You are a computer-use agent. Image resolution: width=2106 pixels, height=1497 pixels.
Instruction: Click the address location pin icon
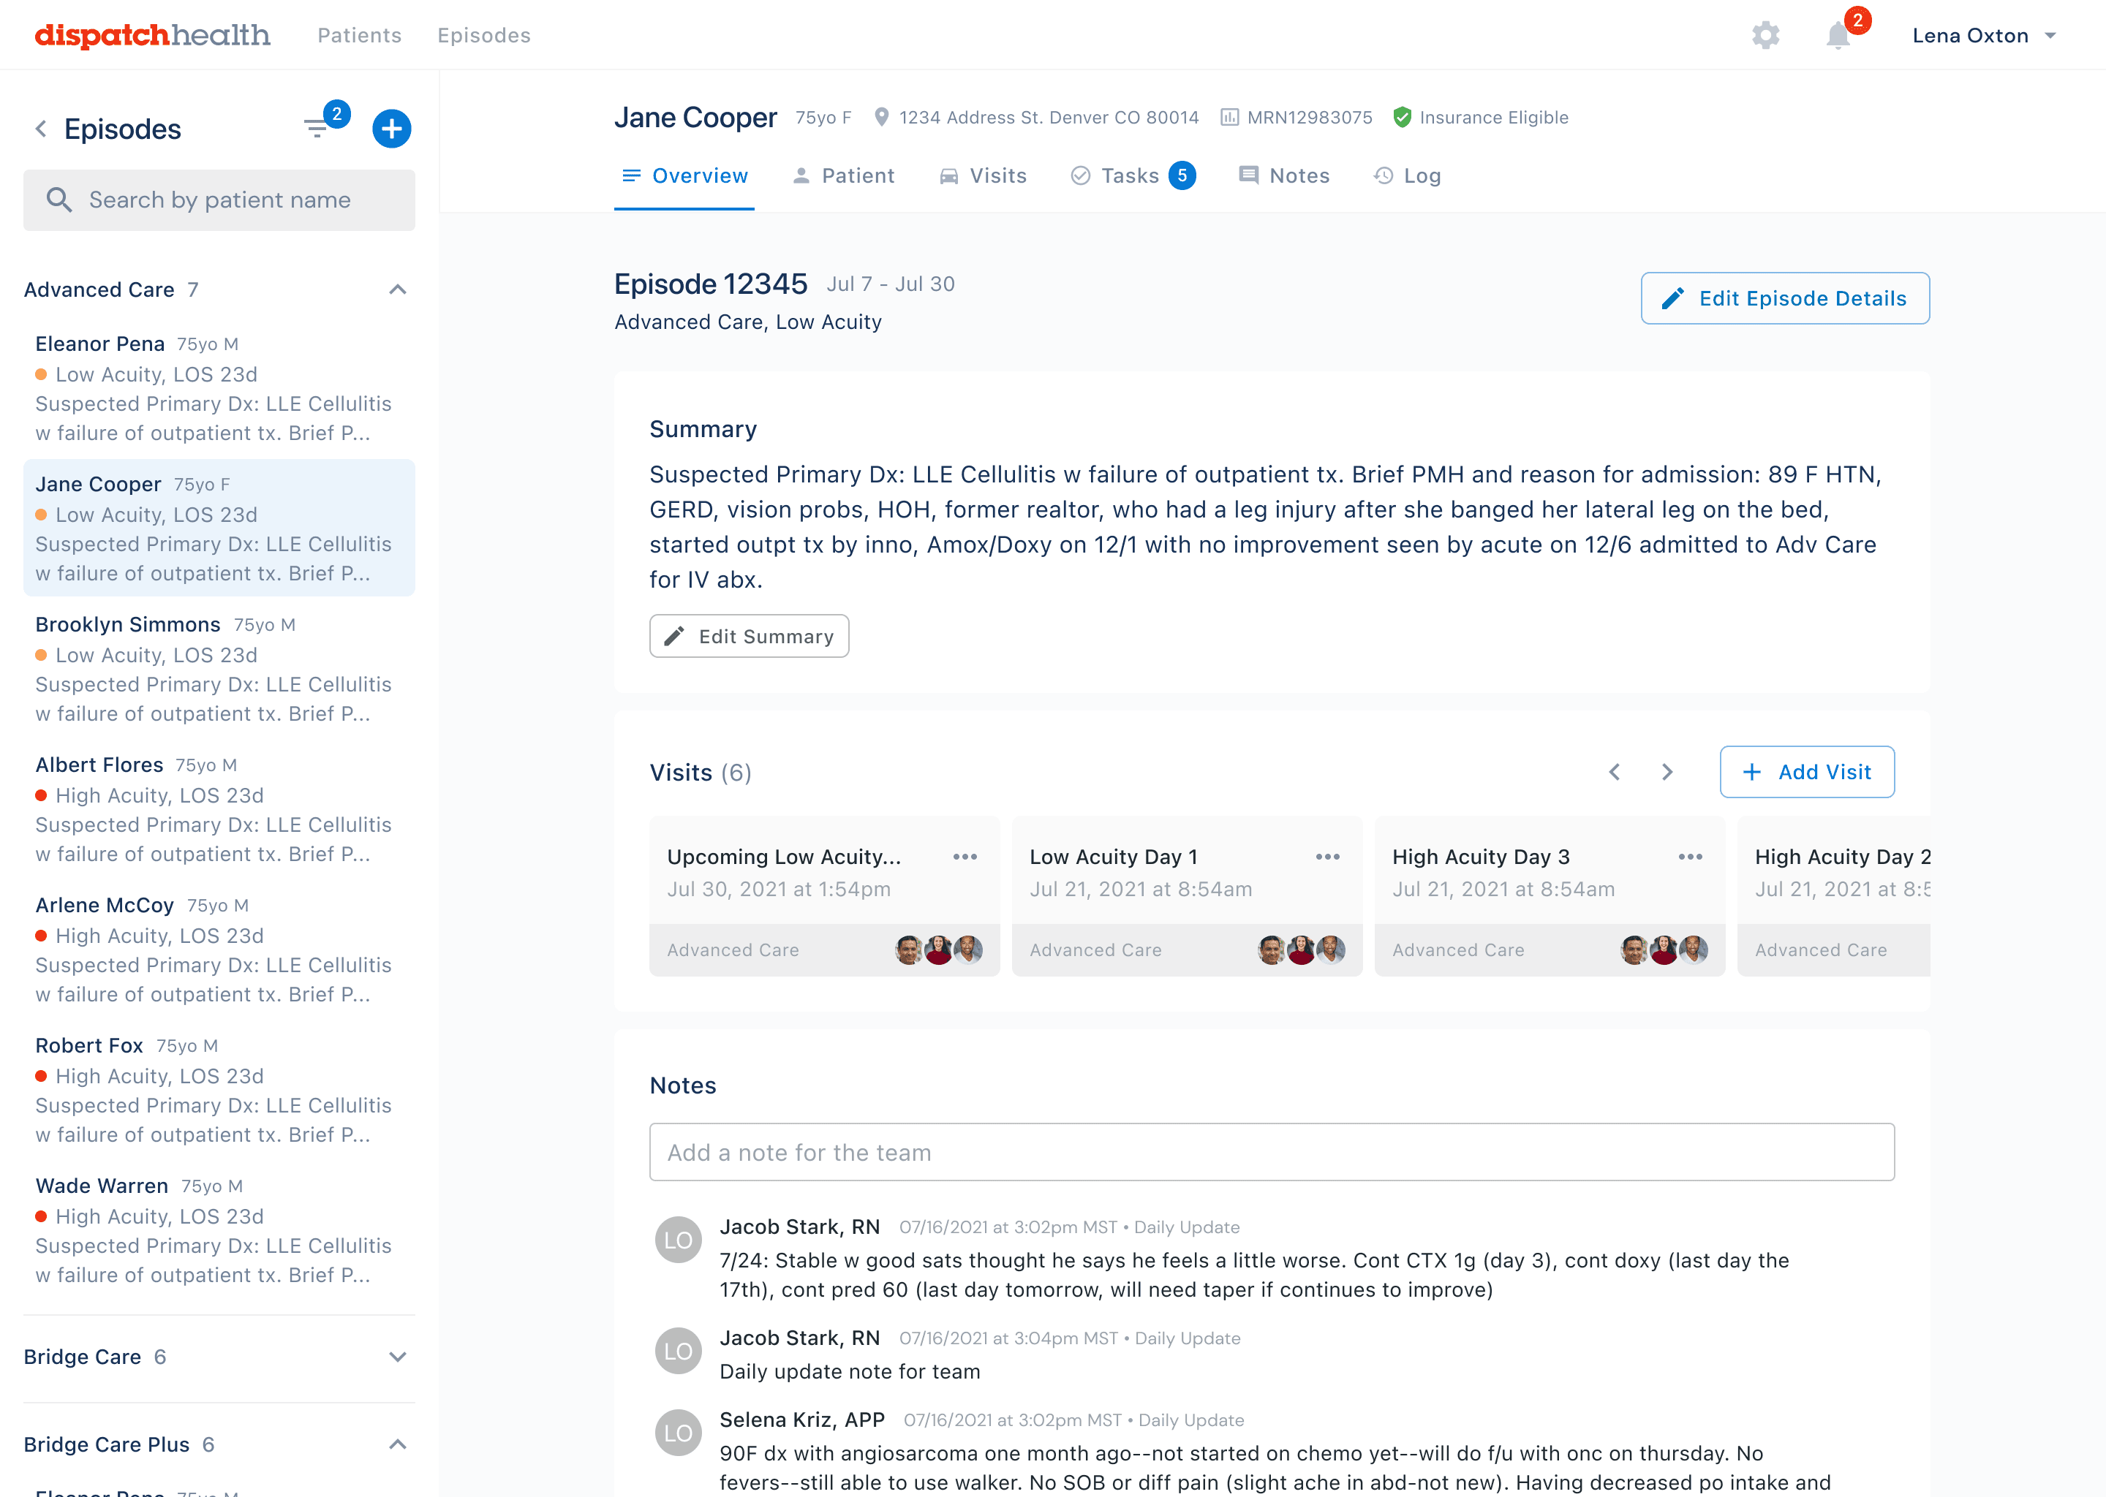(x=880, y=117)
